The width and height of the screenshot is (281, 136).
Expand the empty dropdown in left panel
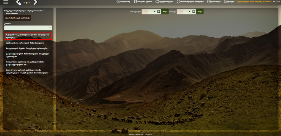pyautogui.click(x=28, y=28)
